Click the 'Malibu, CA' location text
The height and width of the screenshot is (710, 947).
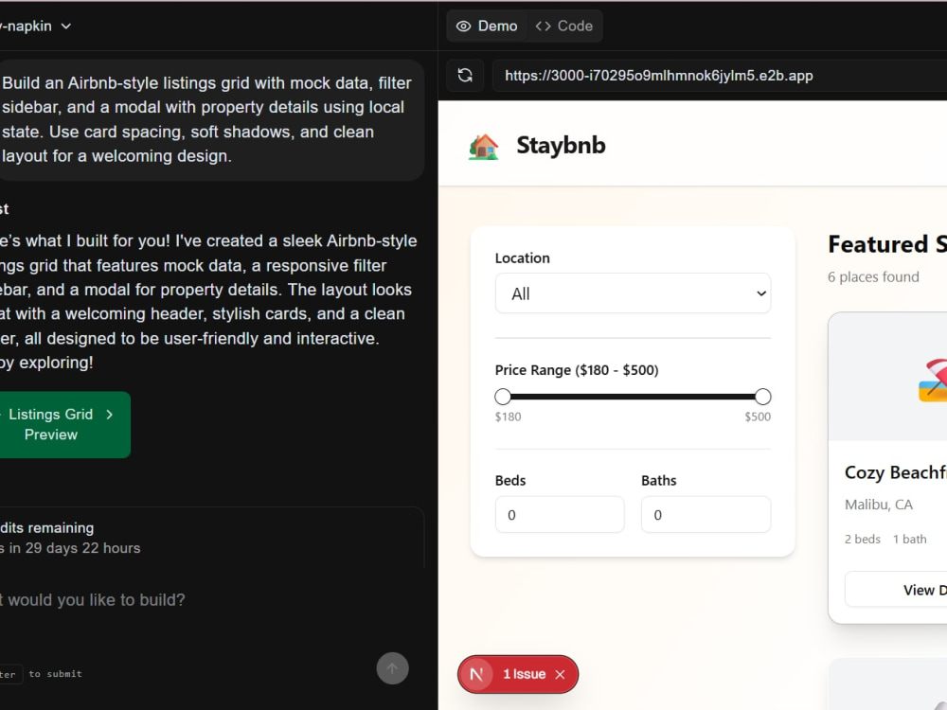pyautogui.click(x=878, y=505)
